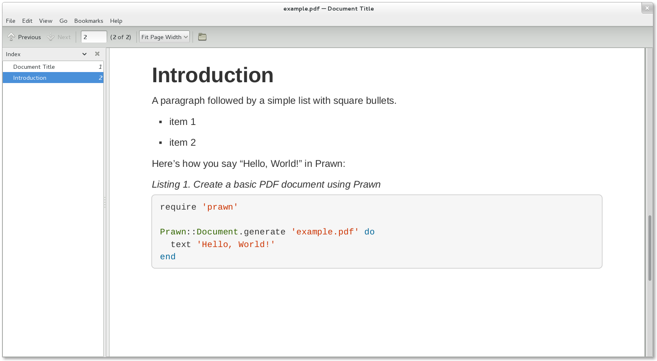Click the sidebar pane chevron icon

point(84,54)
